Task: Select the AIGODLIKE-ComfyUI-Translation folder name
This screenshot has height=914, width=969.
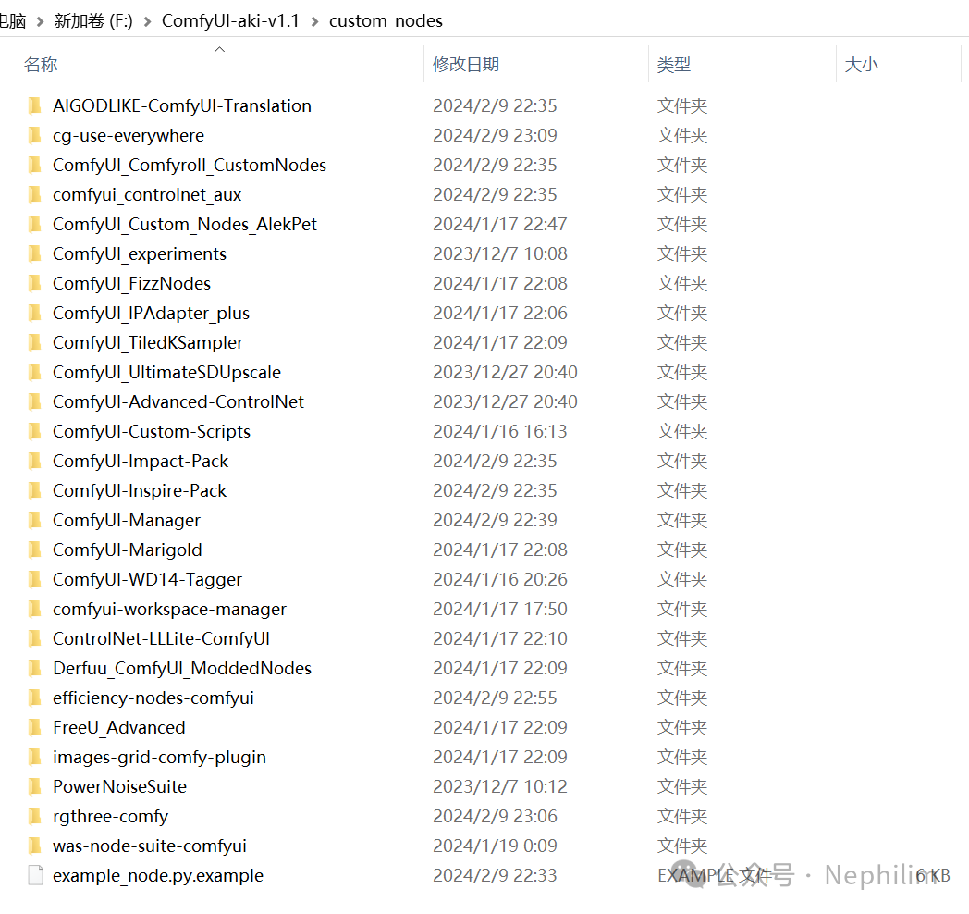Action: pos(182,105)
